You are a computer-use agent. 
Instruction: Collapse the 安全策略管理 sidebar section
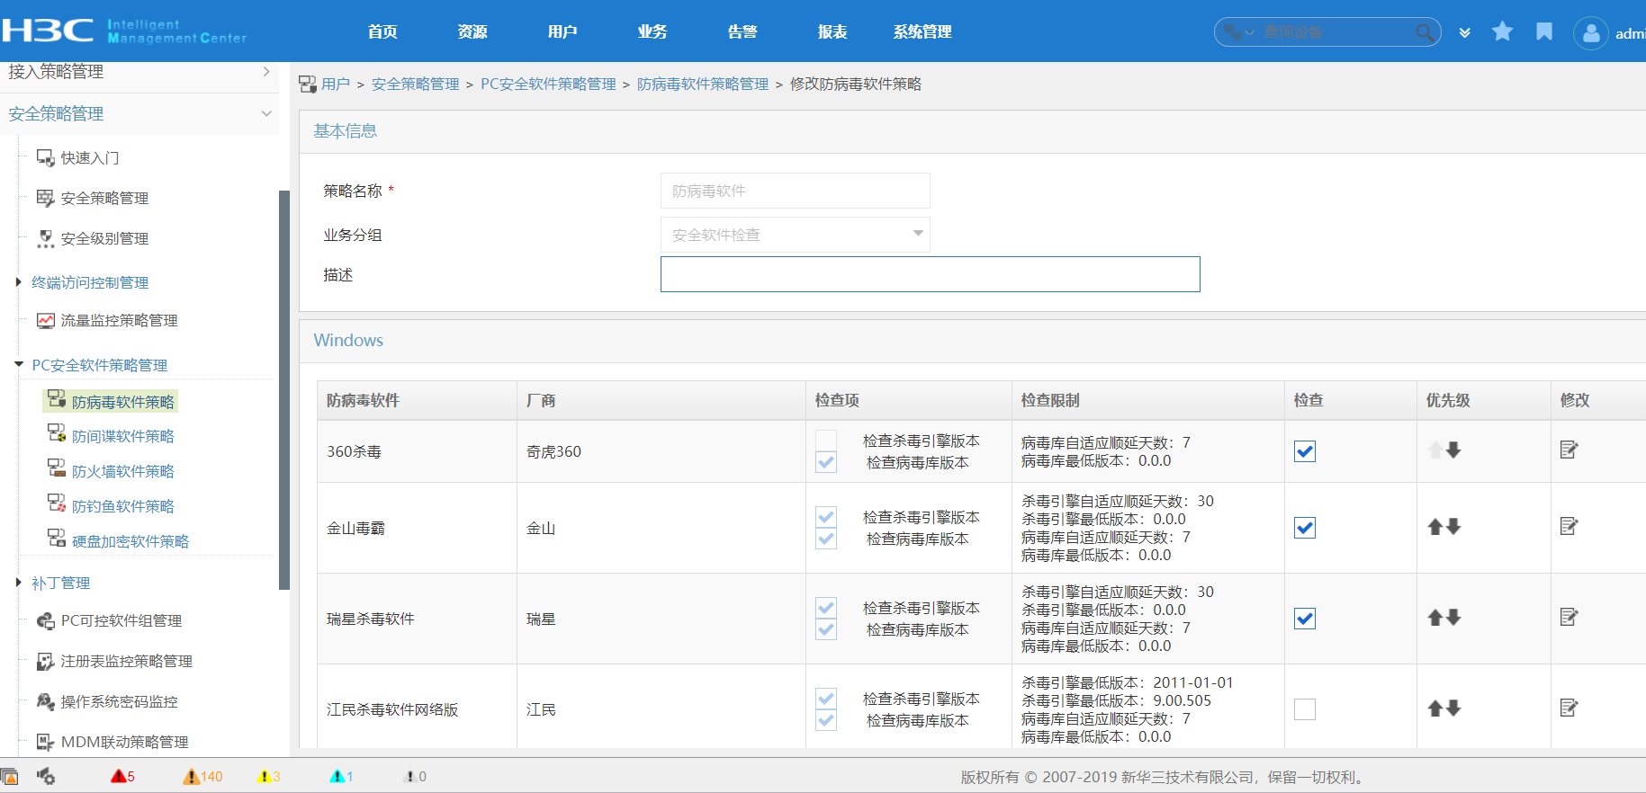[266, 113]
